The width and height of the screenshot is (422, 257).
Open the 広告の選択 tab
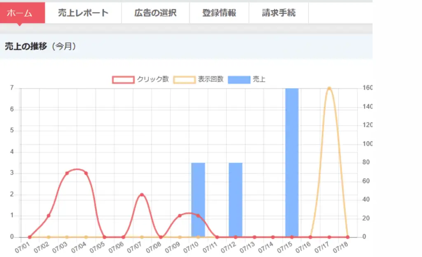(155, 13)
